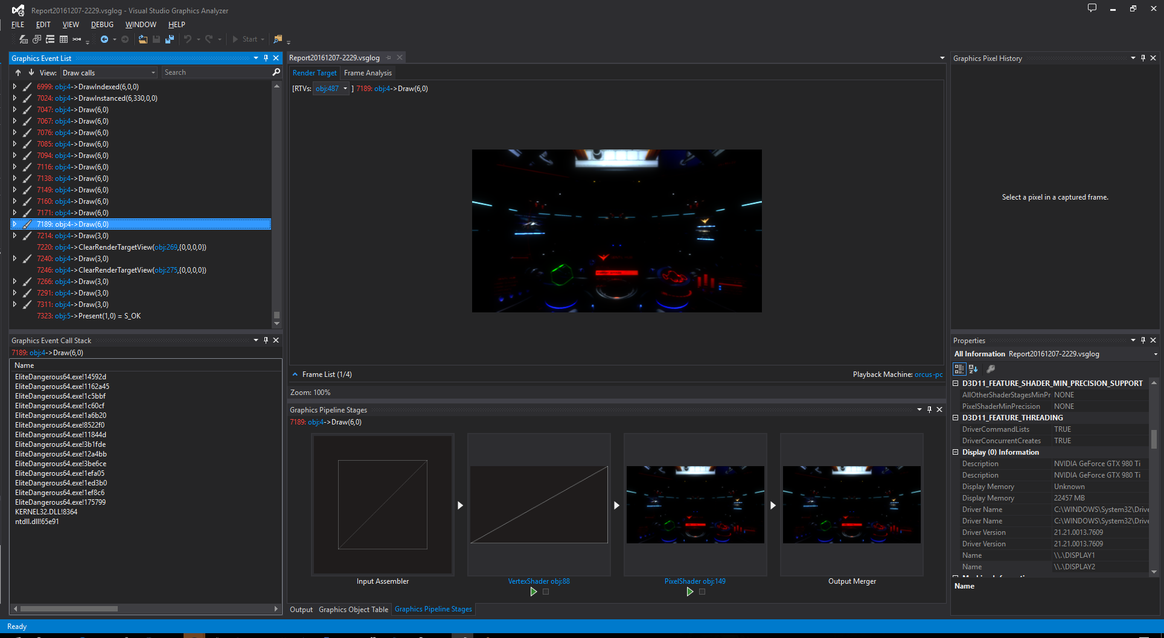Image resolution: width=1164 pixels, height=638 pixels.
Task: Collapse Display (0) Information group
Action: tap(956, 452)
